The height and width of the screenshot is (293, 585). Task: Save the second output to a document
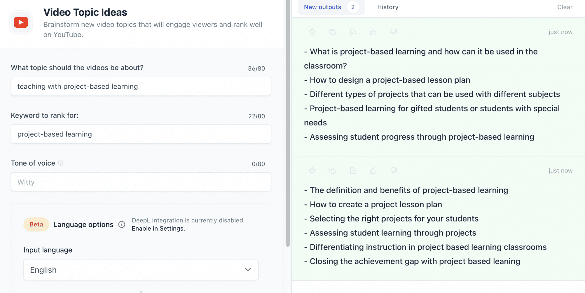pos(353,170)
